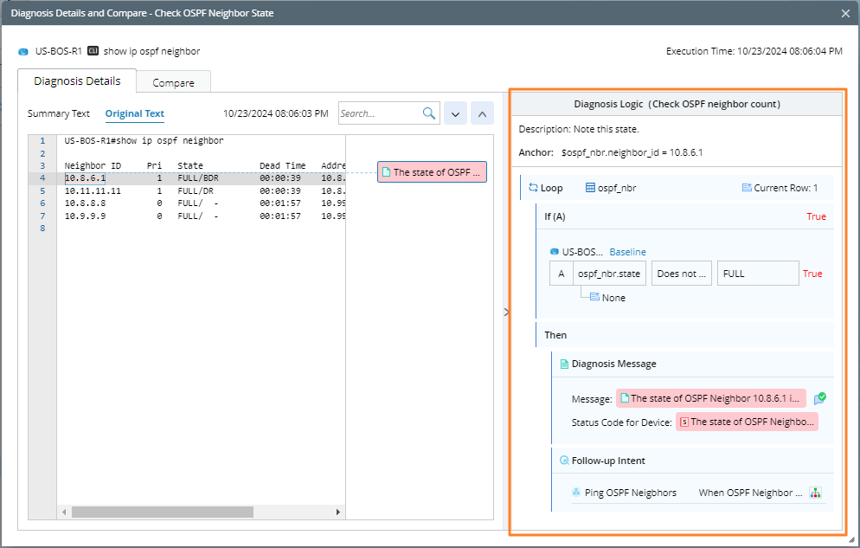Collapse the Diagnosis Logic side panel

(506, 313)
